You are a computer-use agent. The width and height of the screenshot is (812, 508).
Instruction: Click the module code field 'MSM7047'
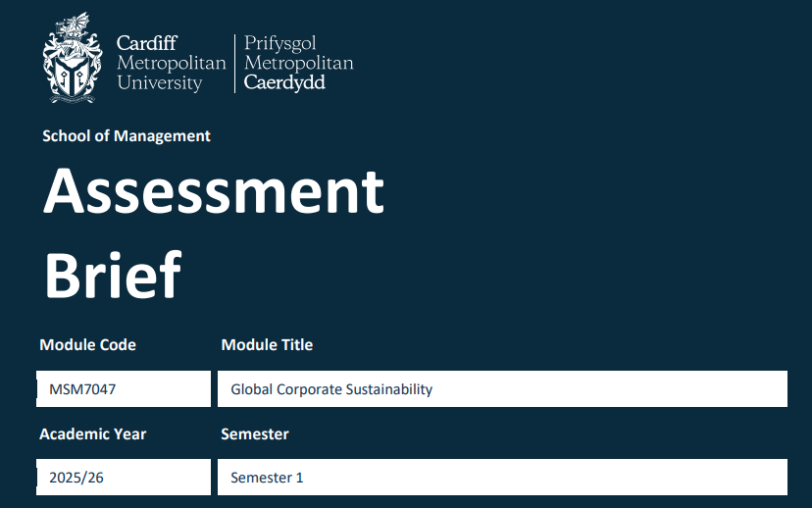click(124, 389)
